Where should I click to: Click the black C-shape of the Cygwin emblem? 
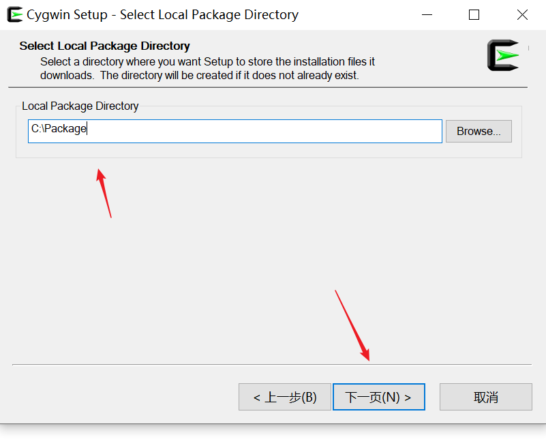pyautogui.click(x=492, y=55)
